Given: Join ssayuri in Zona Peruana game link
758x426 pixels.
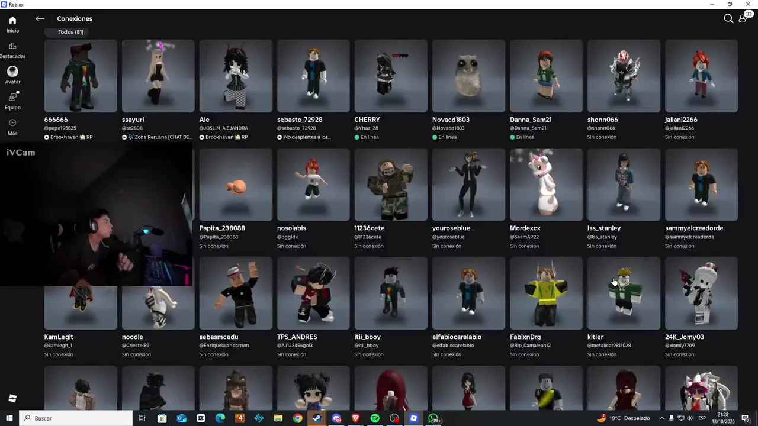Looking at the screenshot, I should pos(157,137).
